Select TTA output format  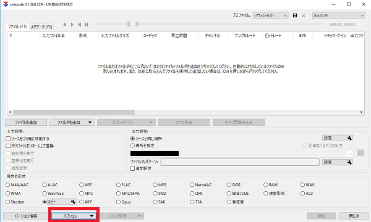(x=192, y=202)
